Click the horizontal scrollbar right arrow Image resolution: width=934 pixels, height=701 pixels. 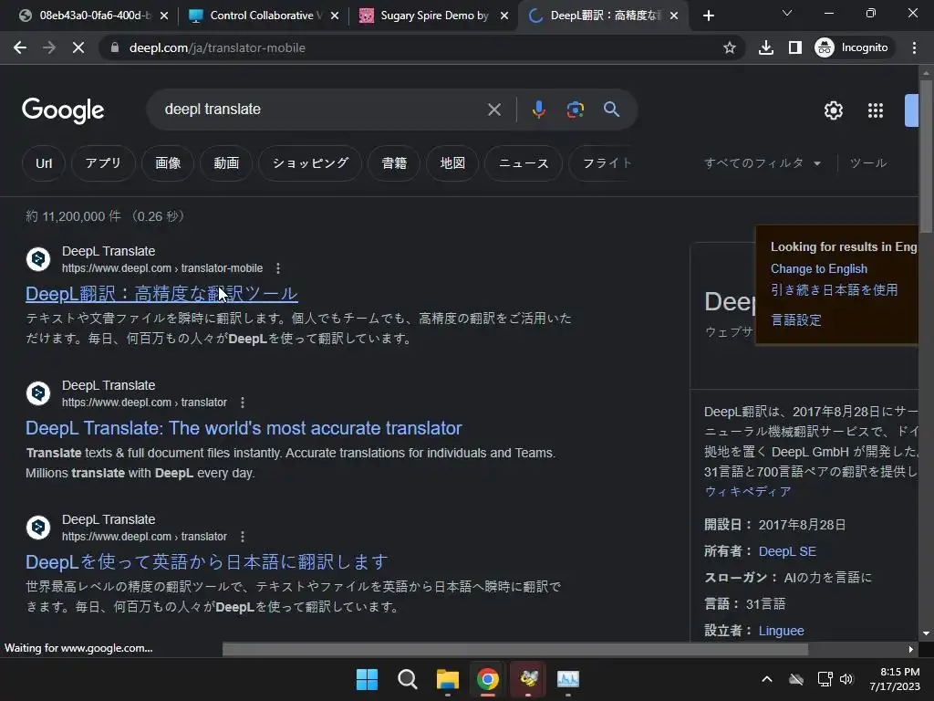click(911, 649)
